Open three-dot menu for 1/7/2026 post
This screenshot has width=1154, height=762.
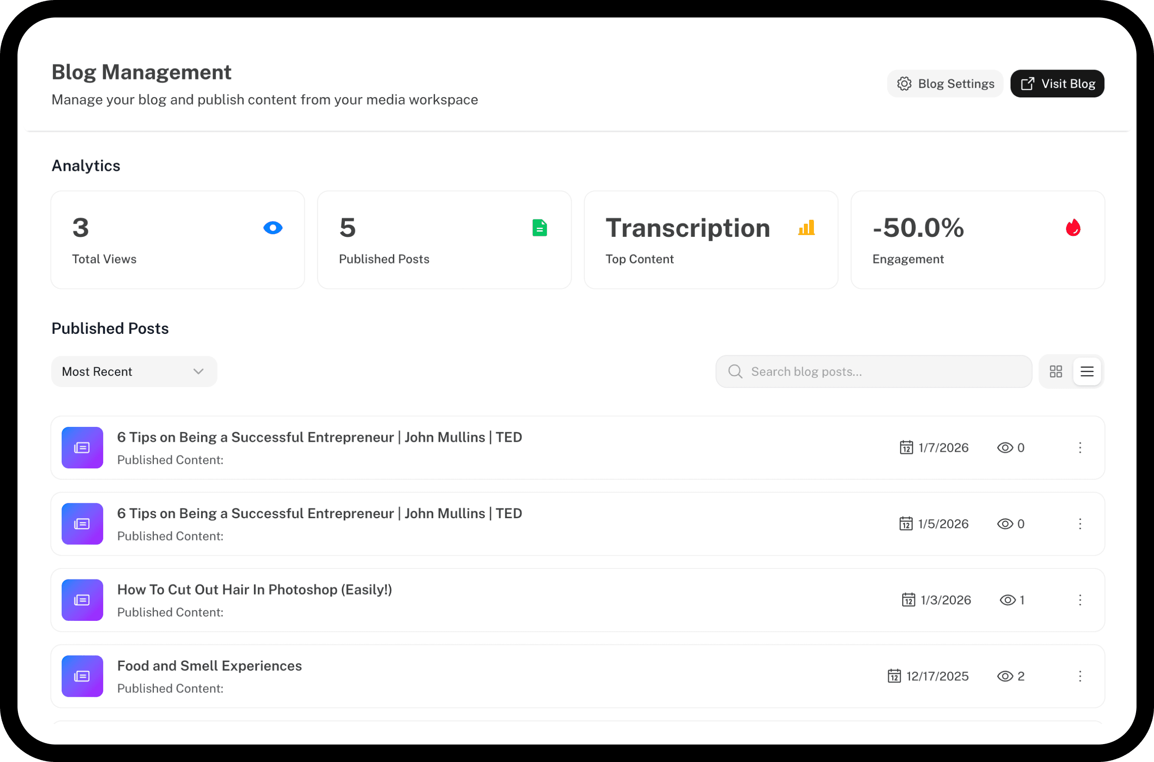pos(1080,447)
